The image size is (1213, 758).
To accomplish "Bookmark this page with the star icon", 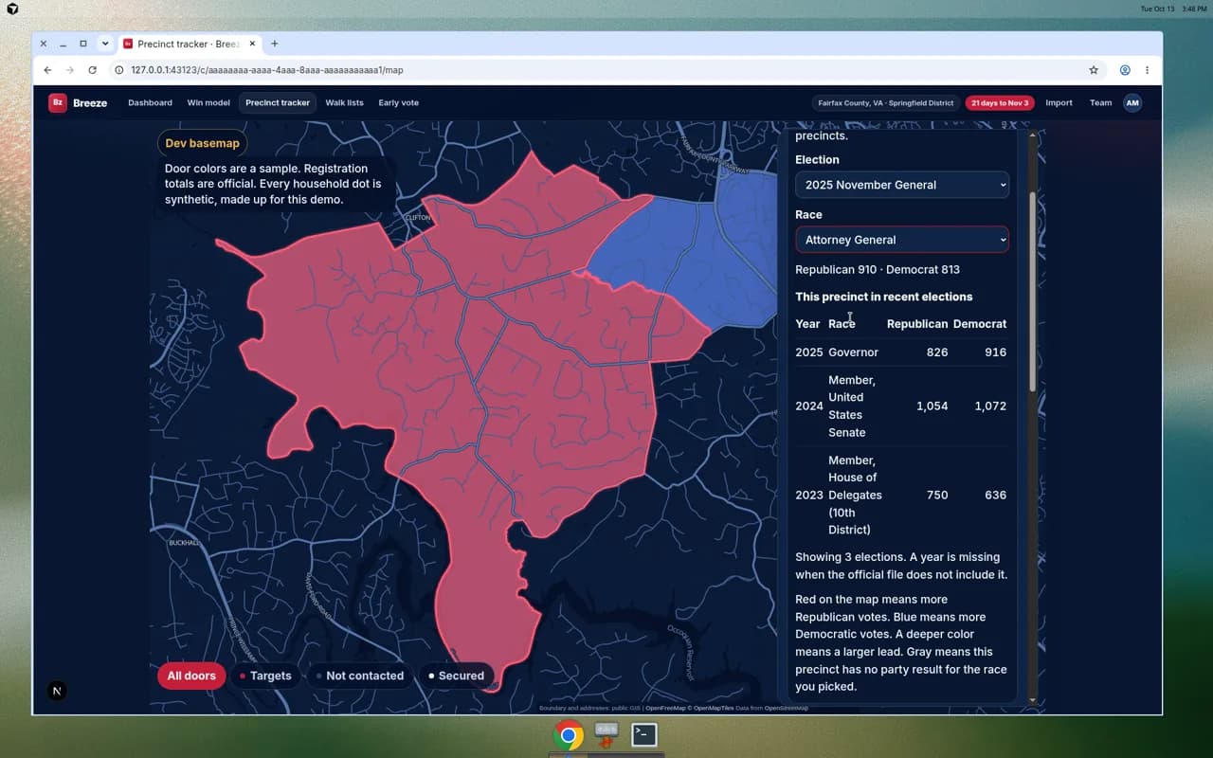I will 1094,70.
